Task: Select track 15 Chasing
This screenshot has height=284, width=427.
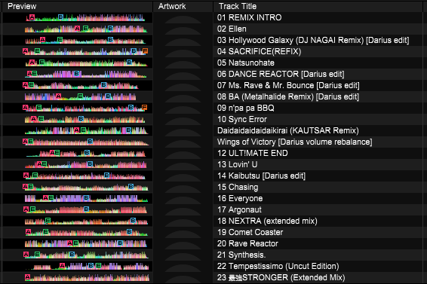Action: click(238, 187)
